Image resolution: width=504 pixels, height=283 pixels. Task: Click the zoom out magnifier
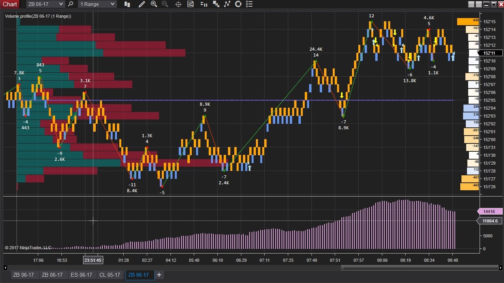point(165,4)
